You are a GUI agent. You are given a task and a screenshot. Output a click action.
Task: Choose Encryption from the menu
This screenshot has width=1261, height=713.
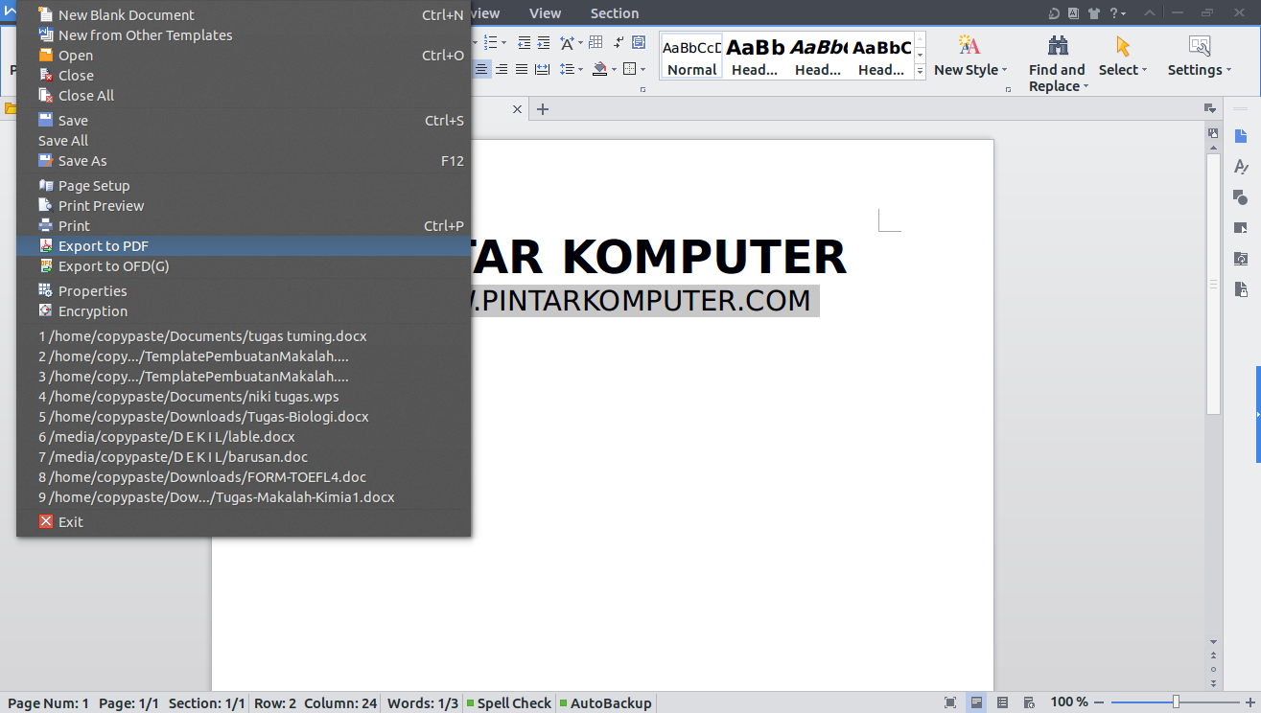tap(244, 311)
